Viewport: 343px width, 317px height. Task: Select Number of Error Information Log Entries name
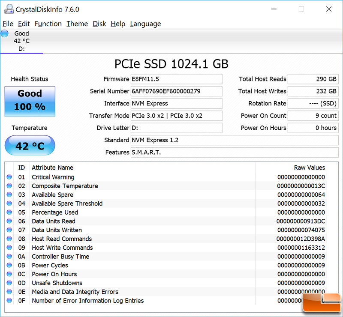tap(88, 301)
